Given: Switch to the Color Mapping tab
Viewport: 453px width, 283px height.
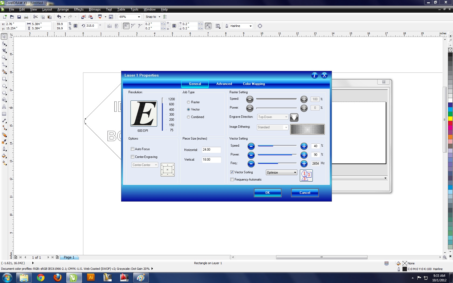Looking at the screenshot, I should click(x=254, y=84).
